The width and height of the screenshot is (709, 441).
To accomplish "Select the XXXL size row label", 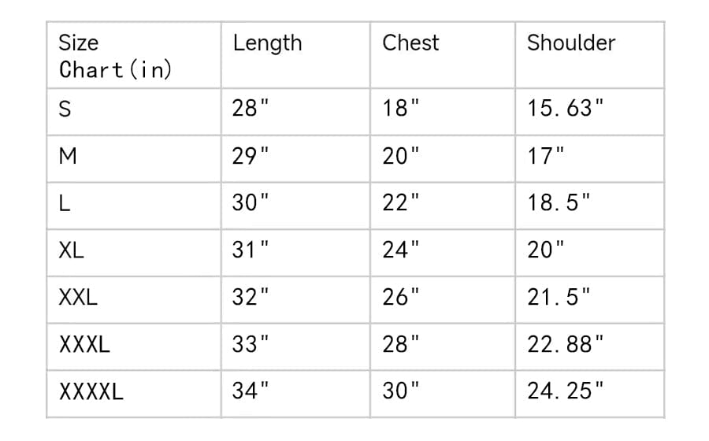I will tap(84, 345).
